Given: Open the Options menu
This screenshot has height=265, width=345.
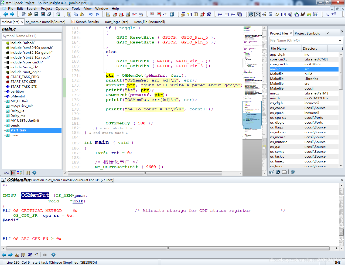Looking at the screenshot, I should click(x=62, y=8).
